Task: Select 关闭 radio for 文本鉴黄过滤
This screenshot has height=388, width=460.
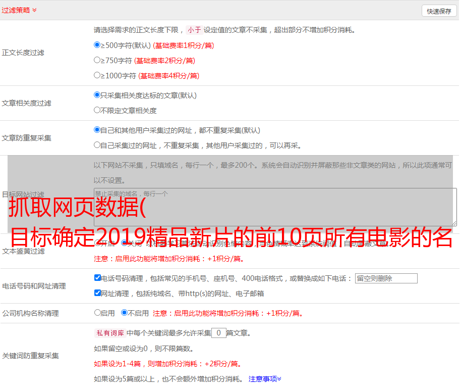Action: click(124, 243)
